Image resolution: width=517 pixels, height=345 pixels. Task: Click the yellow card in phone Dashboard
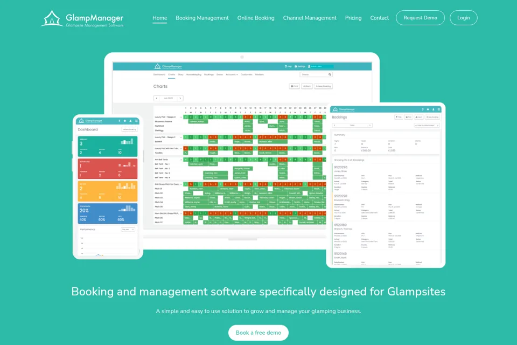[x=108, y=191]
